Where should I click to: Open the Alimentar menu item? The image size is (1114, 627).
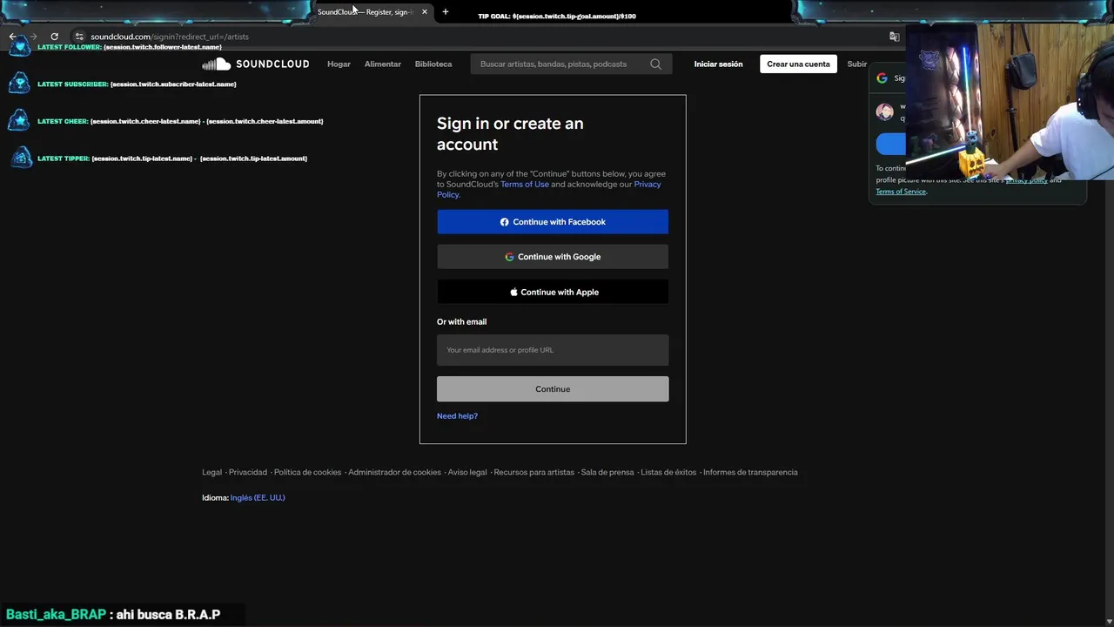point(383,64)
